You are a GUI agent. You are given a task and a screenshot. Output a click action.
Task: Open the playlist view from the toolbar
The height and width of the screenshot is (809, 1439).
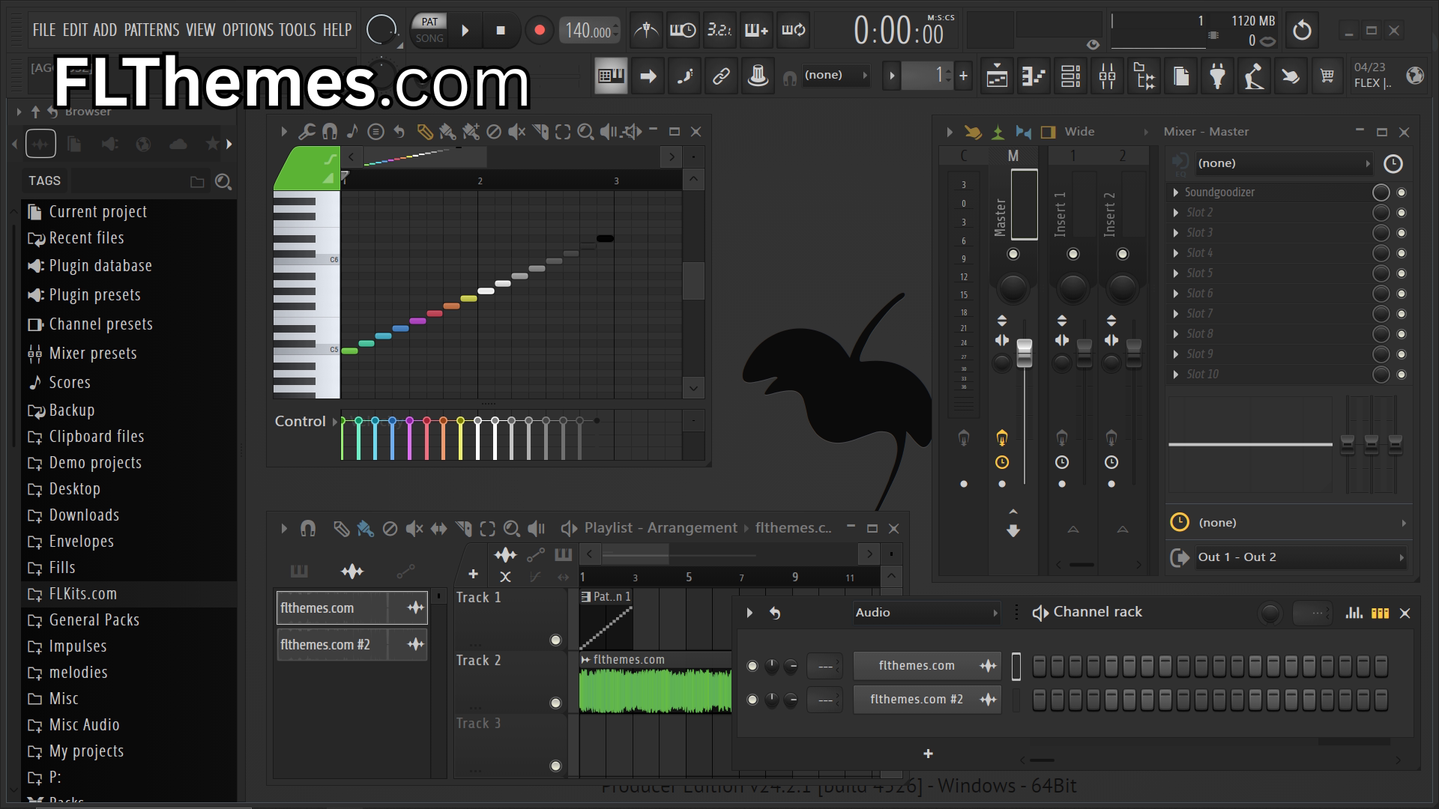[997, 76]
